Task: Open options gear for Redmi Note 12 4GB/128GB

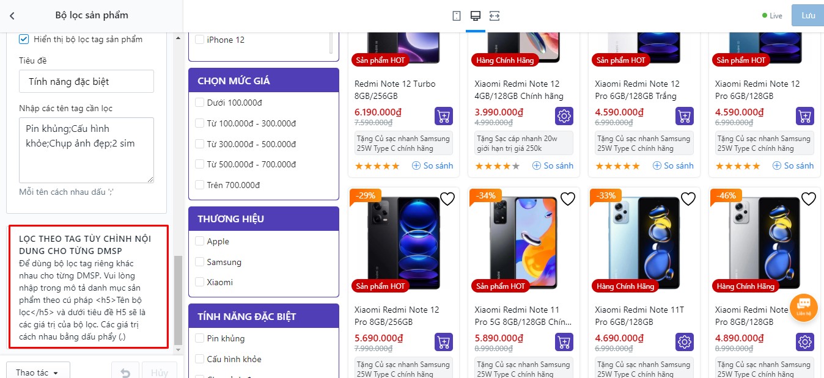Action: point(564,116)
